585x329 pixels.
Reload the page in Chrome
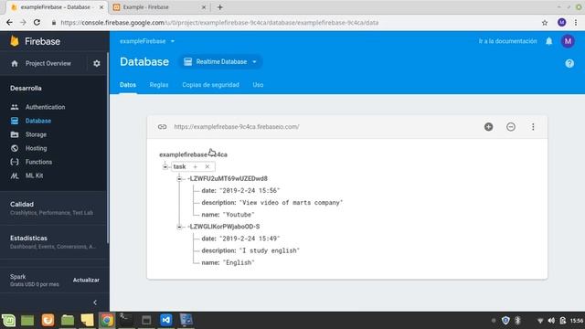tap(37, 22)
